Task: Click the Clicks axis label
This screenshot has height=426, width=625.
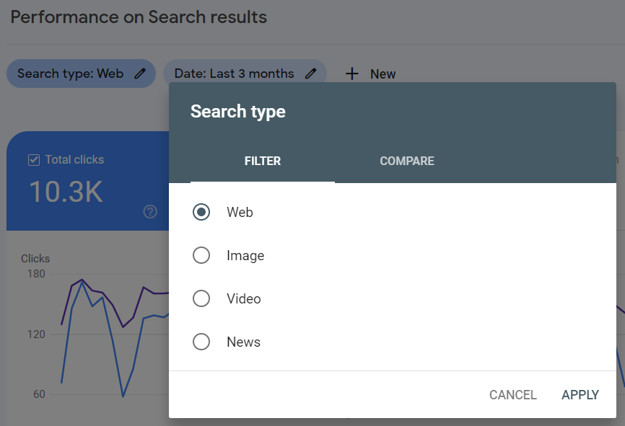Action: click(x=35, y=258)
